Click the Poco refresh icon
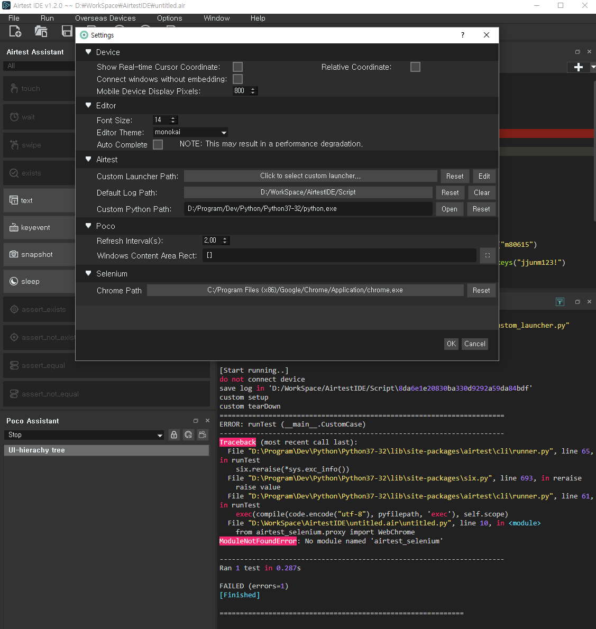596x629 pixels. coord(188,435)
